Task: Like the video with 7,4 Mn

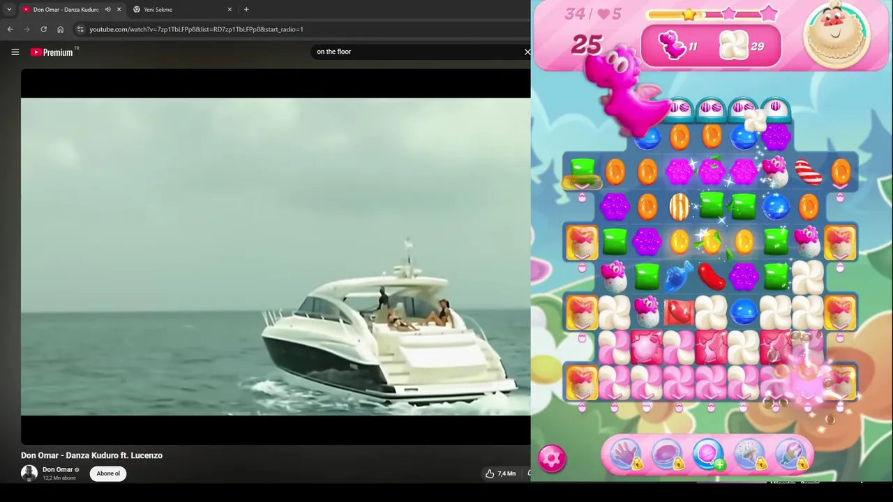Action: 501,473
